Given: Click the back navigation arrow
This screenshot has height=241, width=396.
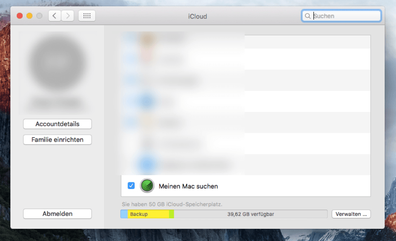Looking at the screenshot, I should click(55, 16).
